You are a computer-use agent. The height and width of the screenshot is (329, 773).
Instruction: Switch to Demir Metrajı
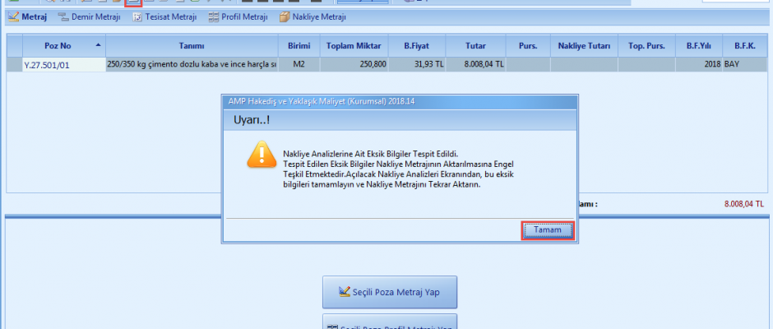tap(90, 17)
